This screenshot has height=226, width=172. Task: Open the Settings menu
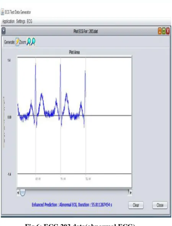21,21
